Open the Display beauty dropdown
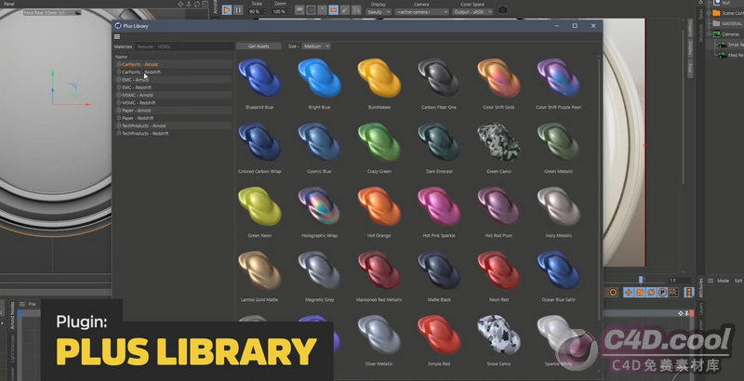This screenshot has height=381, width=744. (379, 11)
